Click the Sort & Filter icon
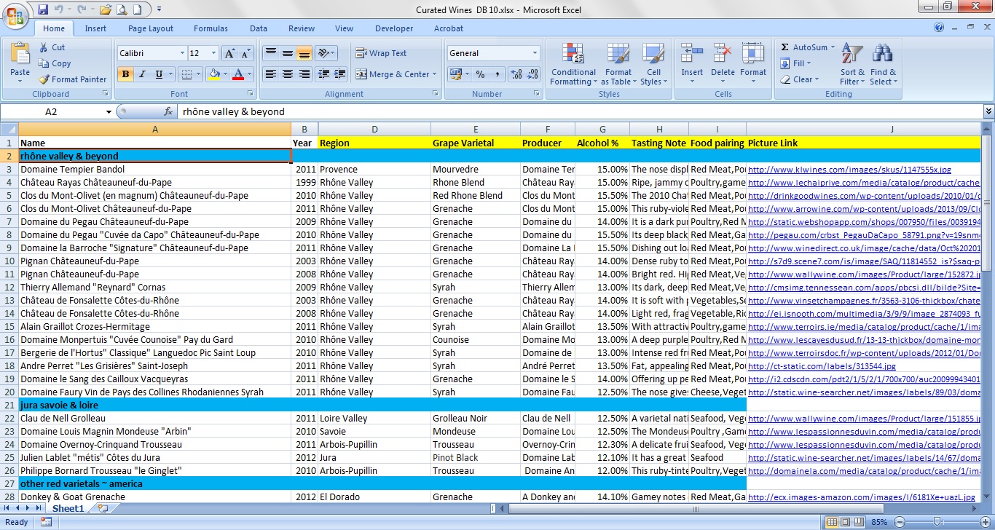The height and width of the screenshot is (530, 995). point(852,55)
